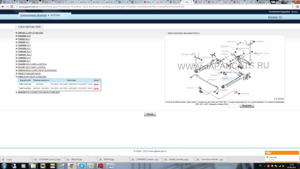The width and height of the screenshot is (300, 169).
Task: Open the 55130P LINK COMPL-LATERAL part link
Action: point(32,67)
